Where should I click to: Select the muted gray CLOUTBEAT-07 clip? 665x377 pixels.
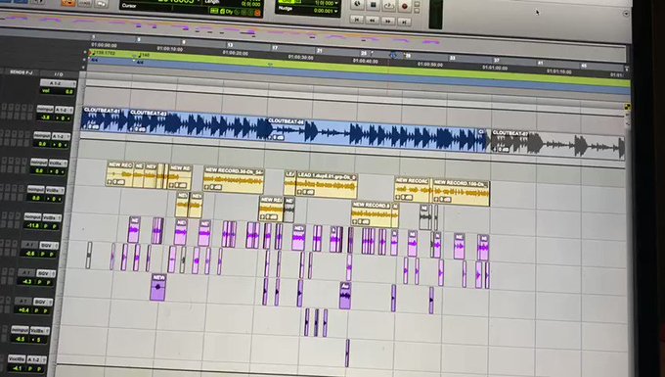point(557,144)
